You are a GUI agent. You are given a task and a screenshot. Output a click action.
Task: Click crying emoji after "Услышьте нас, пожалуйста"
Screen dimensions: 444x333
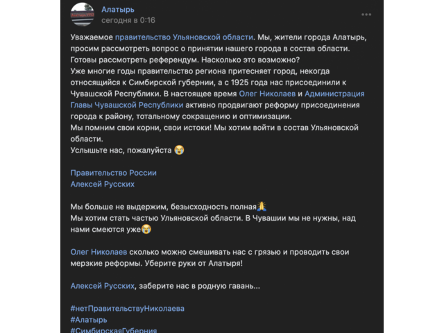[179, 150]
